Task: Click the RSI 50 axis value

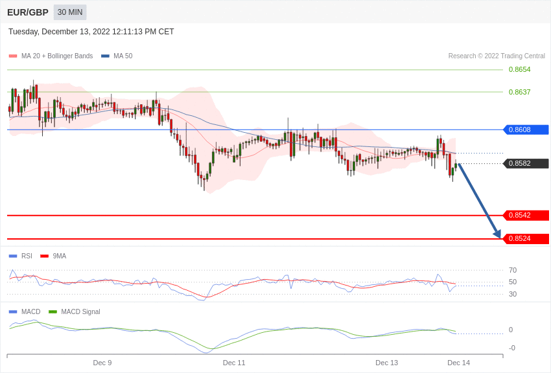Action: point(513,282)
